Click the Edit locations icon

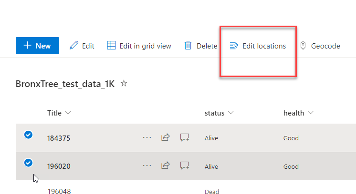point(234,46)
